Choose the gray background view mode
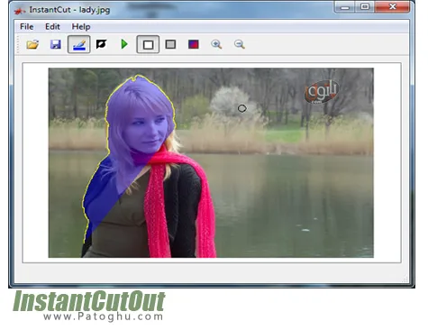The image size is (428, 330). click(170, 44)
